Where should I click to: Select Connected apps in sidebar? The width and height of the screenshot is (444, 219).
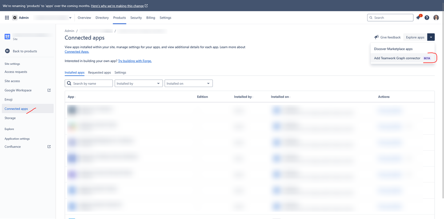pyautogui.click(x=28, y=109)
